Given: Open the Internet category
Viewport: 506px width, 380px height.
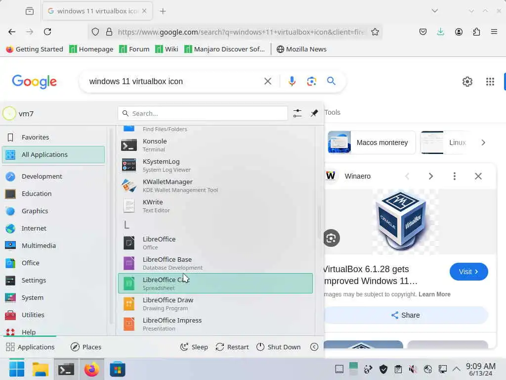Looking at the screenshot, I should [x=53, y=229].
